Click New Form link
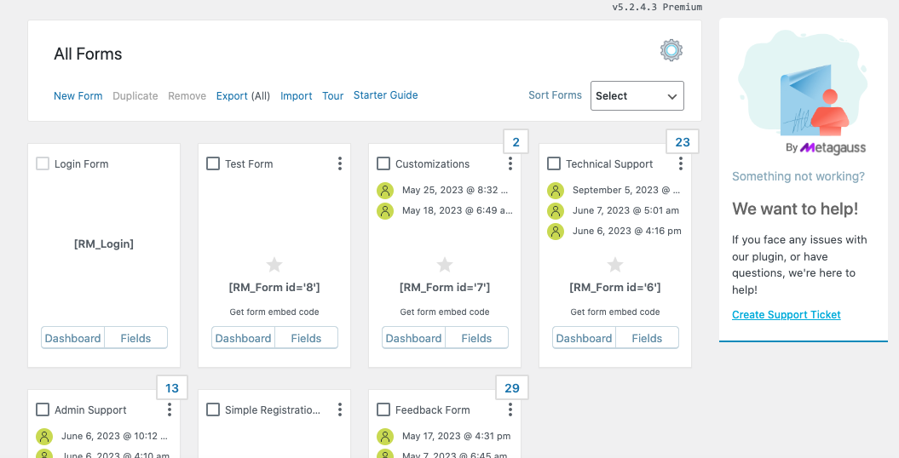This screenshot has height=458, width=899. (x=78, y=96)
